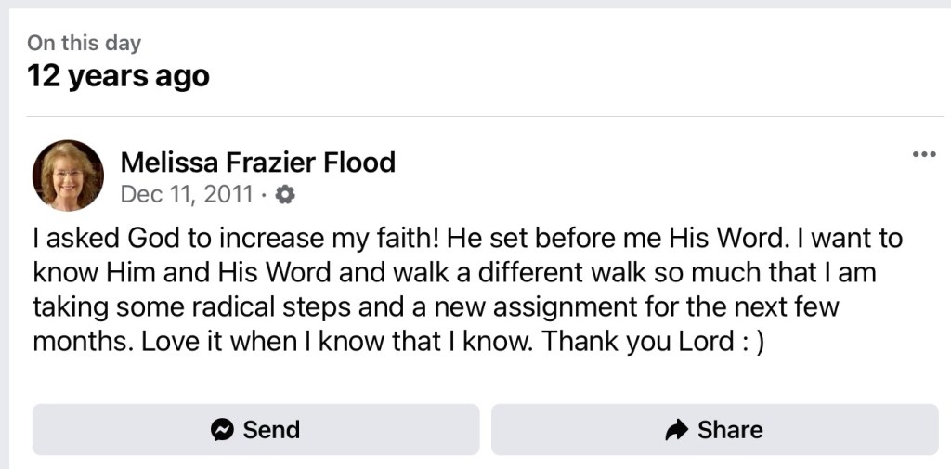The width and height of the screenshot is (951, 469).
Task: Click the share arrow icon
Action: point(677,430)
